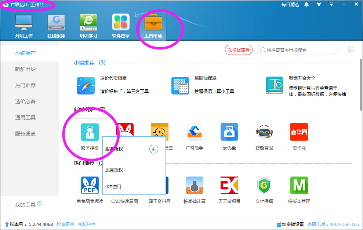This screenshot has height=230, width=363.
Task: Click the 领取优惠券 coupon button
Action: [239, 50]
